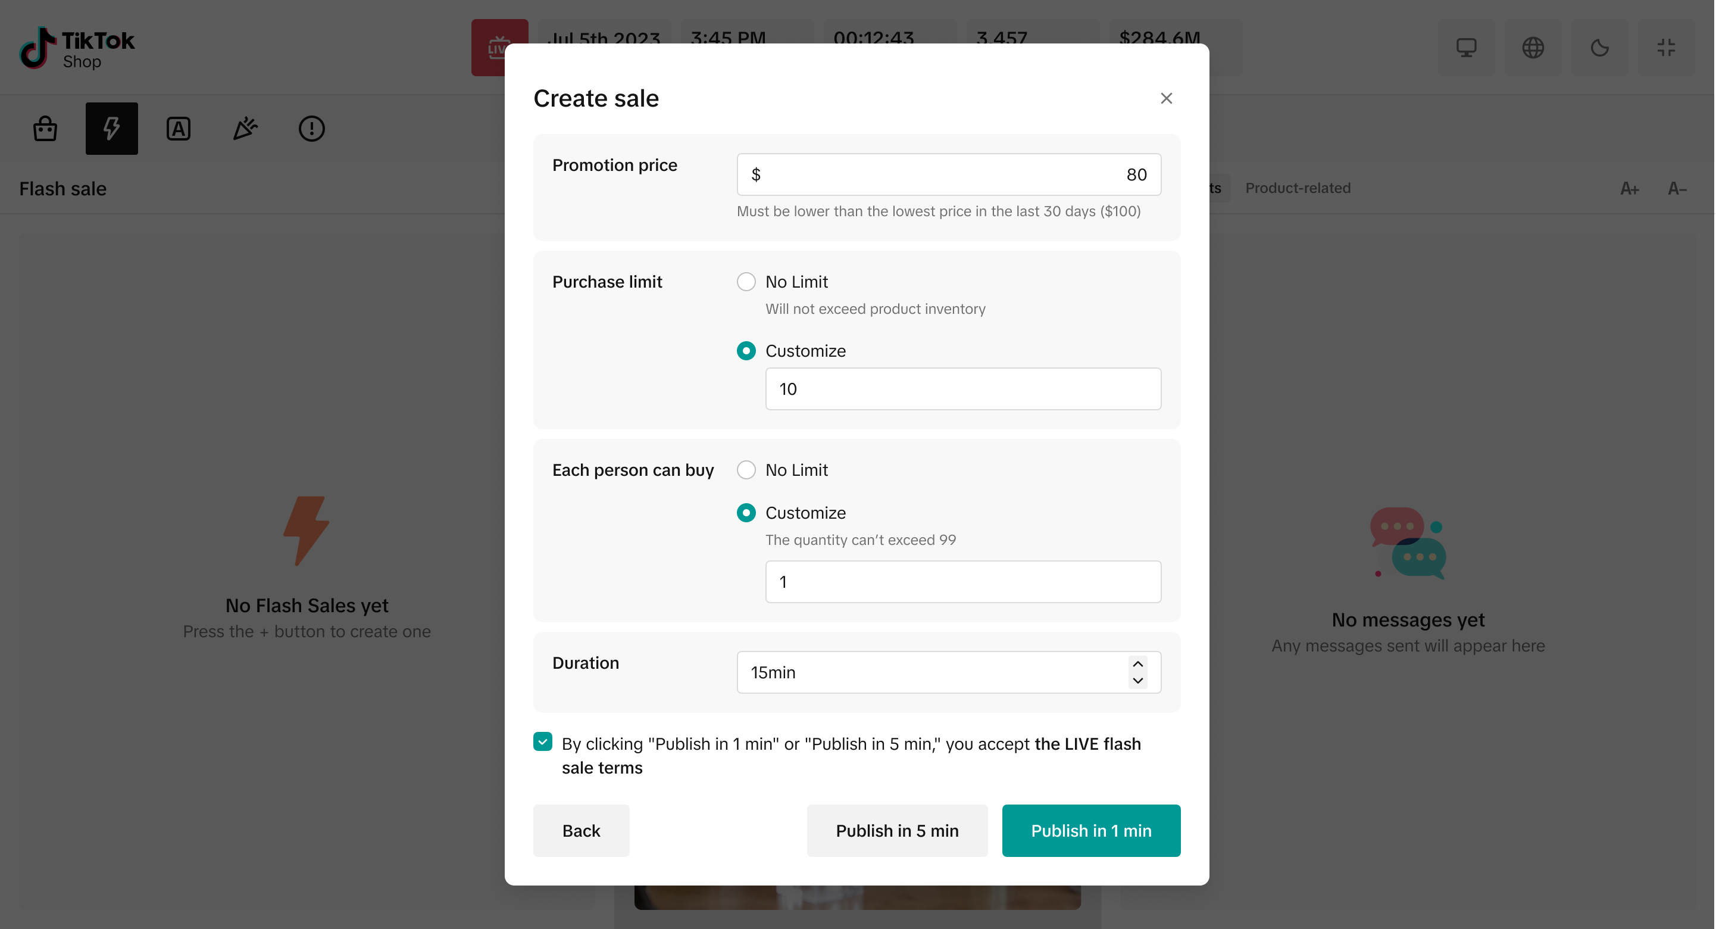Image resolution: width=1716 pixels, height=929 pixels.
Task: Open the LIVE flash sale terms link
Action: [1087, 744]
